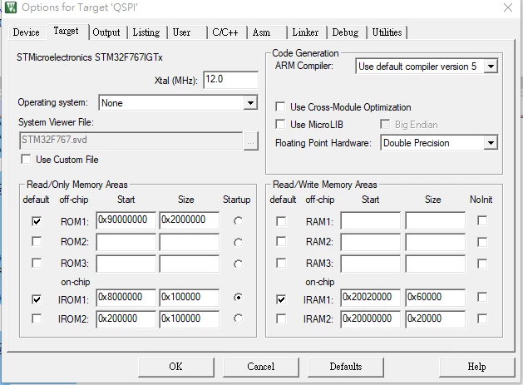Viewport: 523px width, 385px height.
Task: Uncheck the ROM1 default checkbox
Action: point(37,221)
